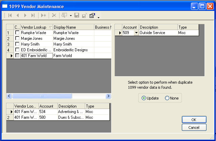Add new record with arrow-asterisk icon

pos(44,15)
